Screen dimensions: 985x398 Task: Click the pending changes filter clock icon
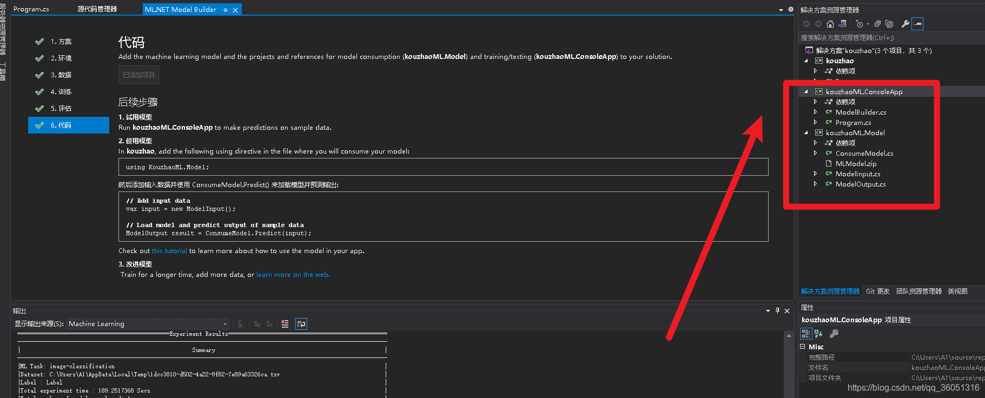click(860, 24)
